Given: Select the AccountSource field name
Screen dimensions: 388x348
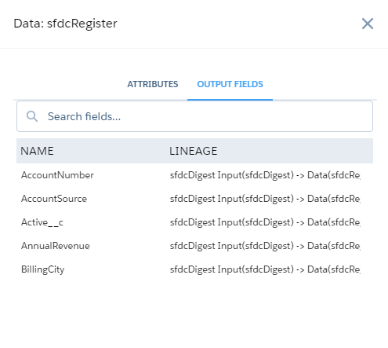Looking at the screenshot, I should click(x=54, y=199).
